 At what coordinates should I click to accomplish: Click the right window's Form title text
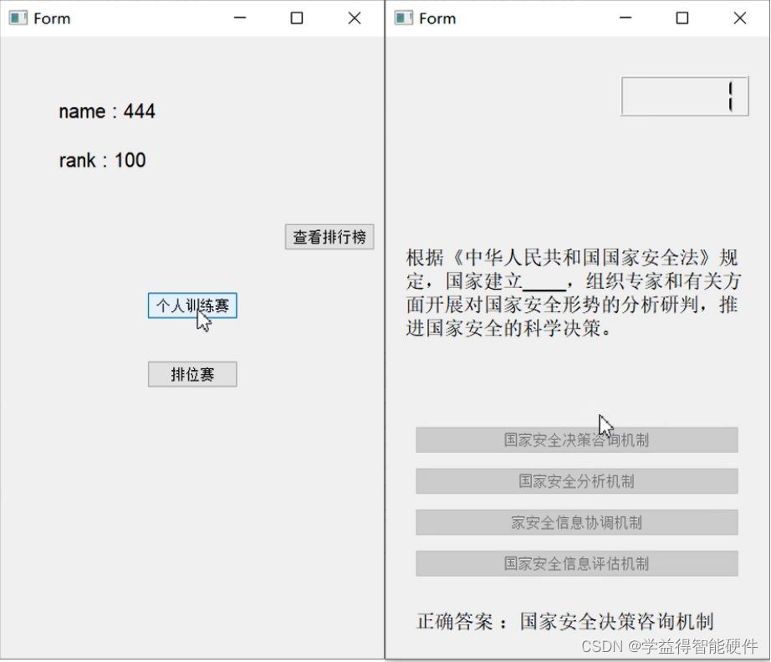pyautogui.click(x=437, y=18)
